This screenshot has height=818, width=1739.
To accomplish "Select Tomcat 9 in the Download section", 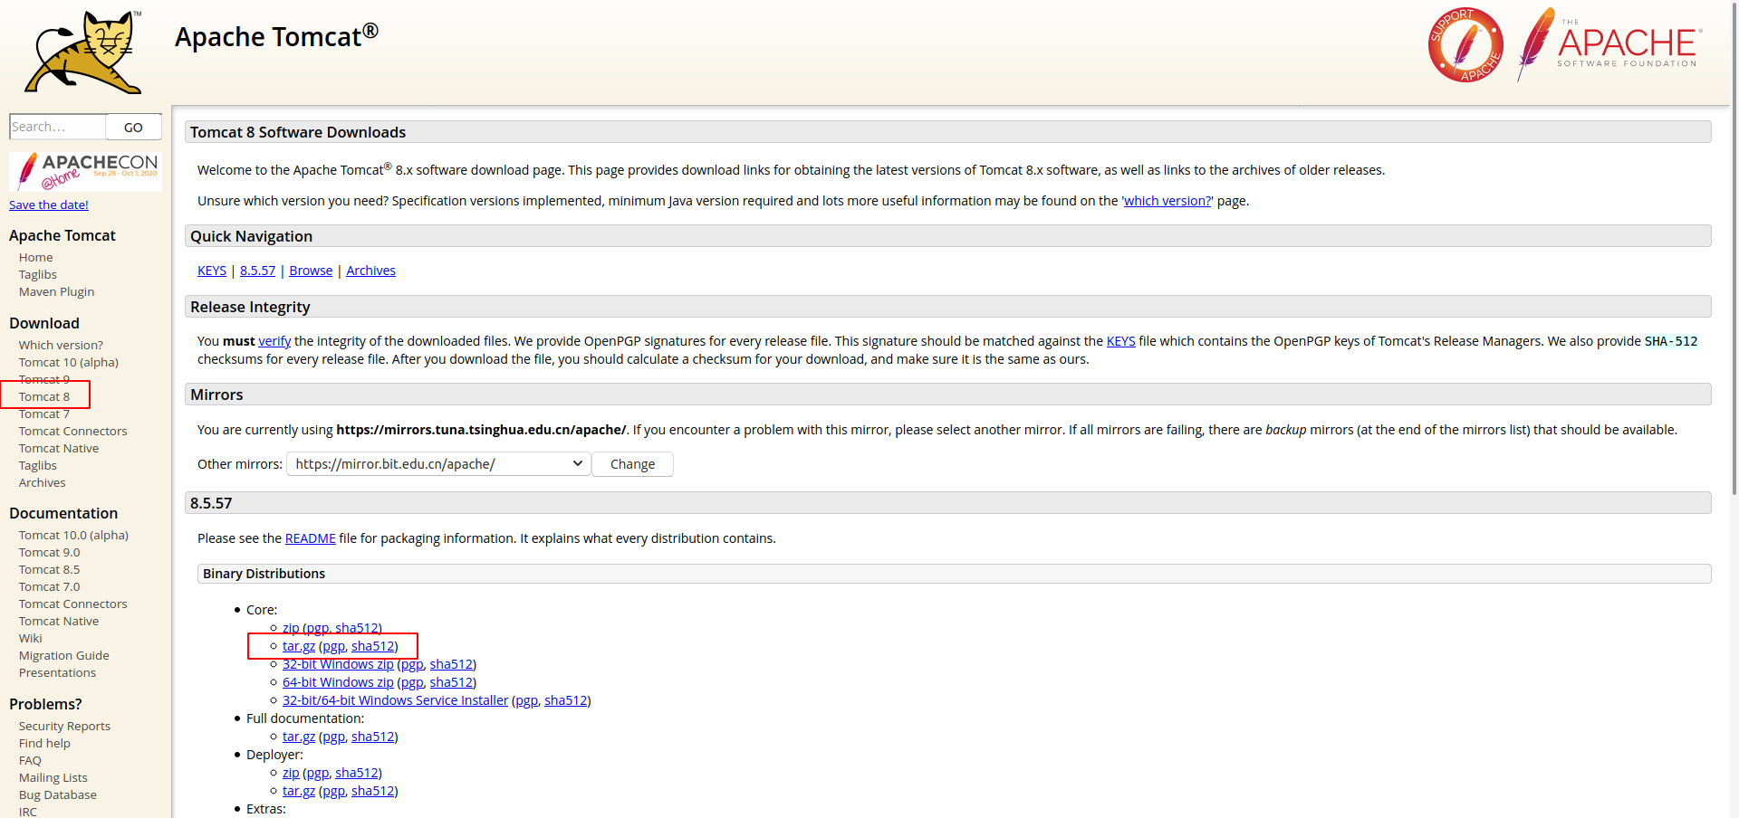I will coord(44,379).
